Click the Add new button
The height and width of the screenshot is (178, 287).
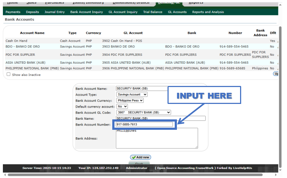140,157
